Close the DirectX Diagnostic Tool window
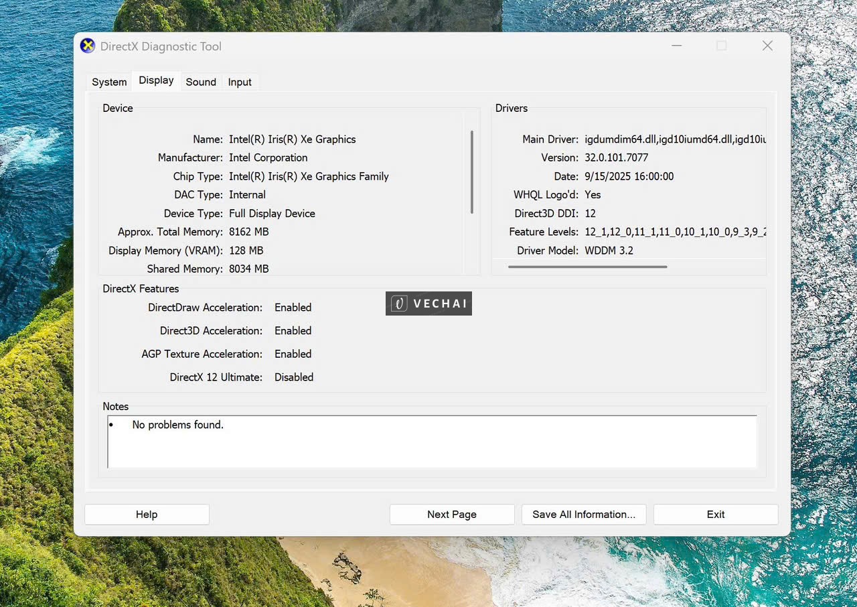This screenshot has width=857, height=607. click(767, 46)
